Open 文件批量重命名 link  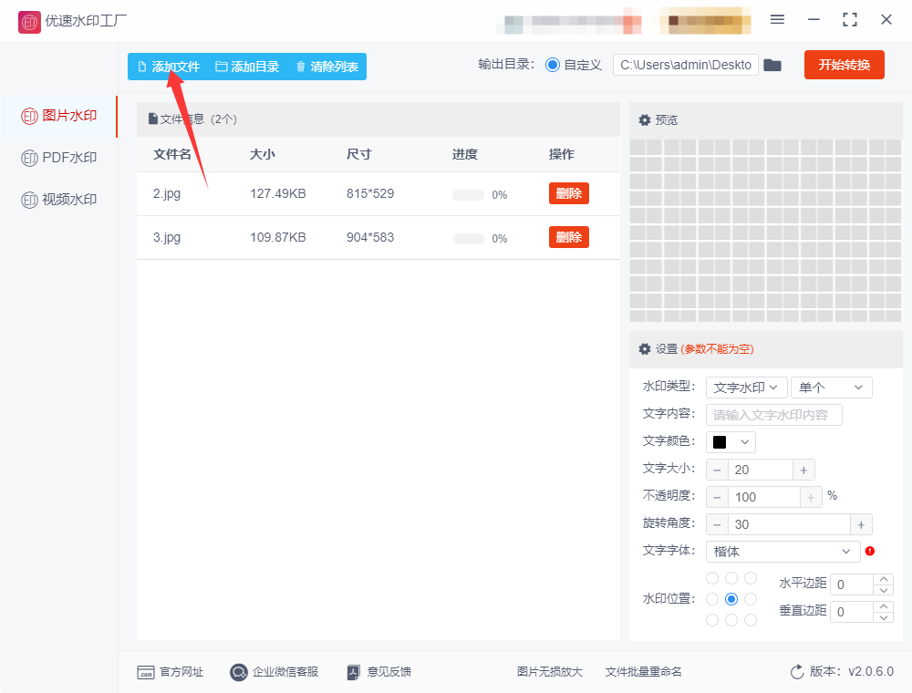click(x=643, y=672)
